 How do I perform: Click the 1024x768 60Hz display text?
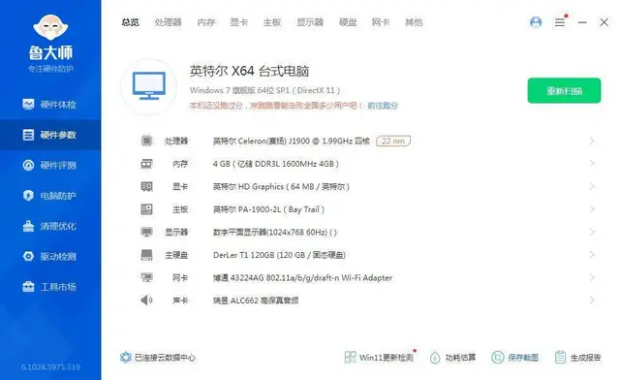pyautogui.click(x=275, y=233)
